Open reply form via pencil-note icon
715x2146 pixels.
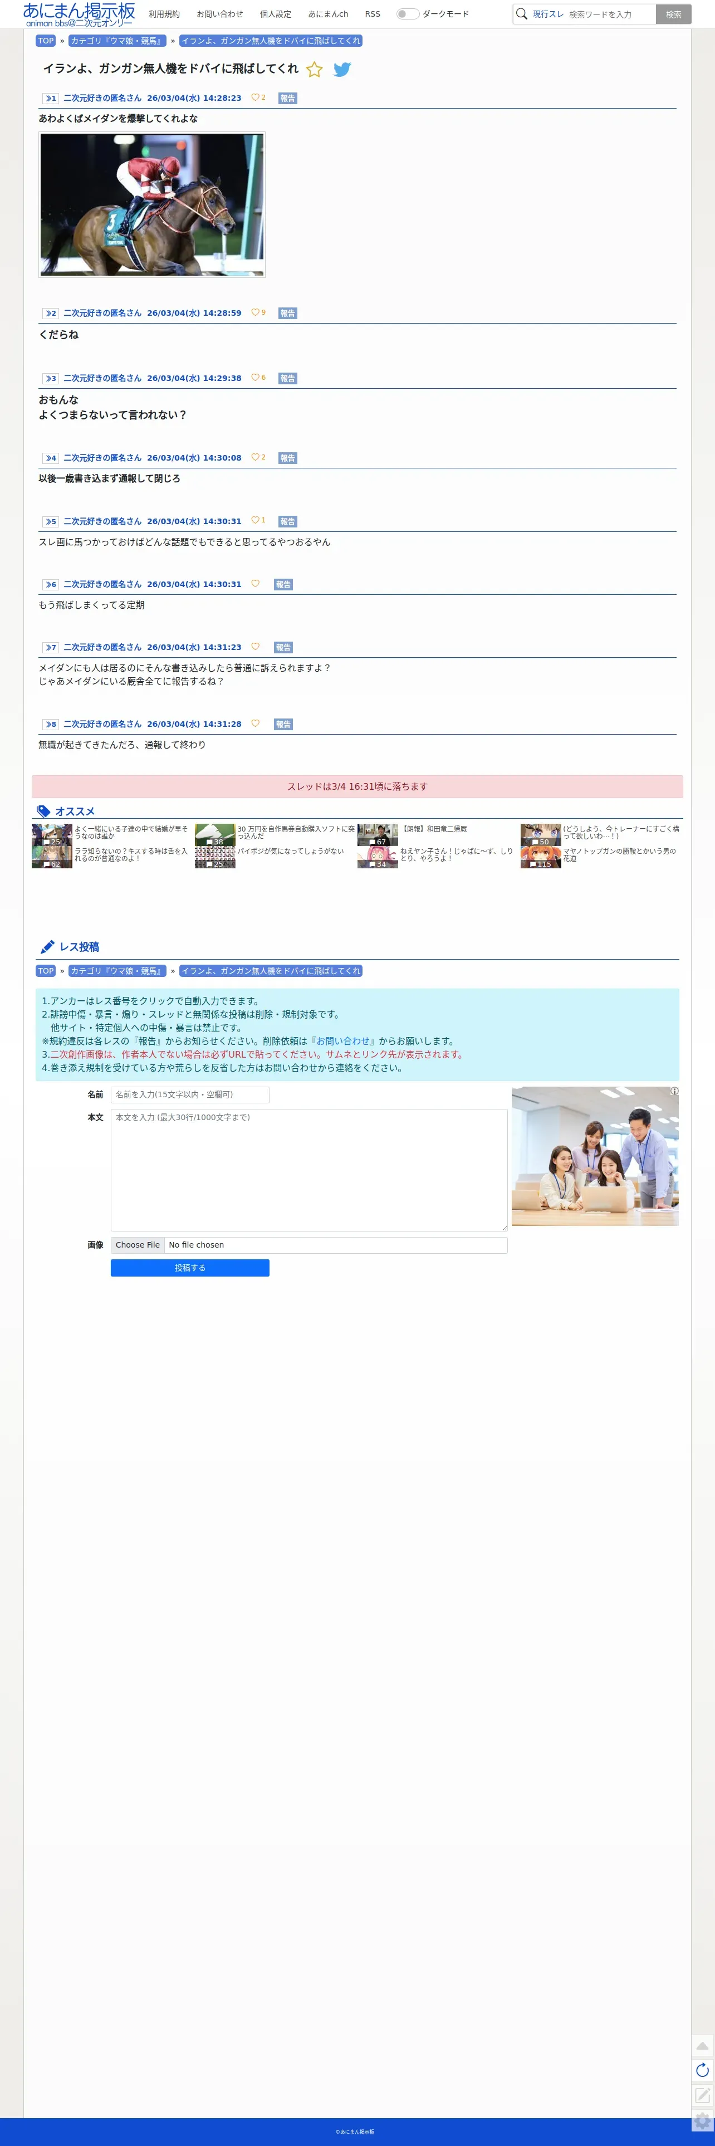(703, 2095)
